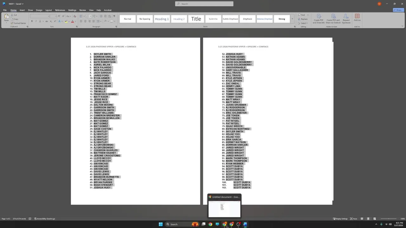Click Request Signatures
The width and height of the screenshot is (406, 228).
[x=346, y=19]
